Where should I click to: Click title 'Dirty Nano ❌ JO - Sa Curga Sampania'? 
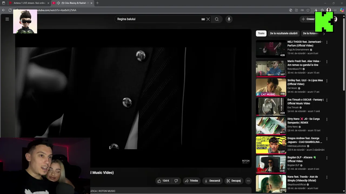(304, 121)
